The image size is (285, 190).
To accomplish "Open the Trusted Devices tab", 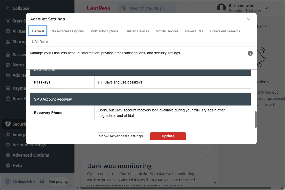I will [137, 31].
